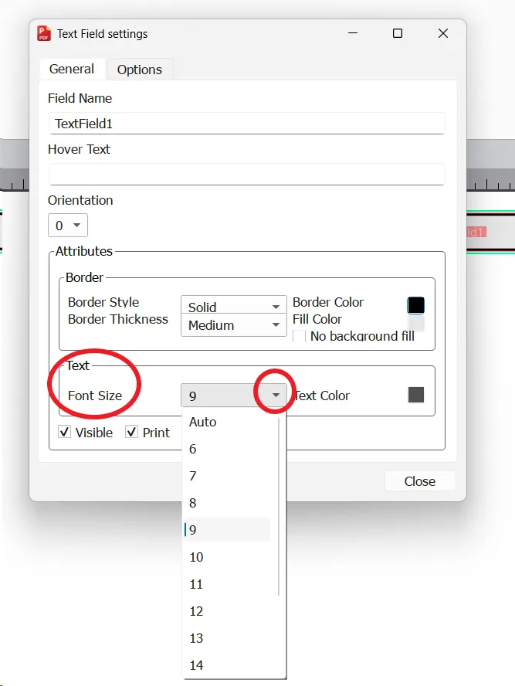Select font size 10

227,557
